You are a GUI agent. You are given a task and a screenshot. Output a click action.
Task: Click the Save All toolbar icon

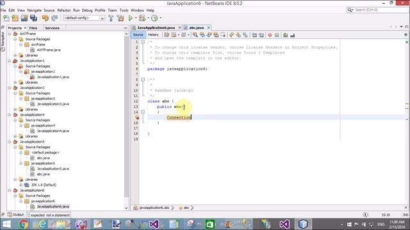point(33,18)
